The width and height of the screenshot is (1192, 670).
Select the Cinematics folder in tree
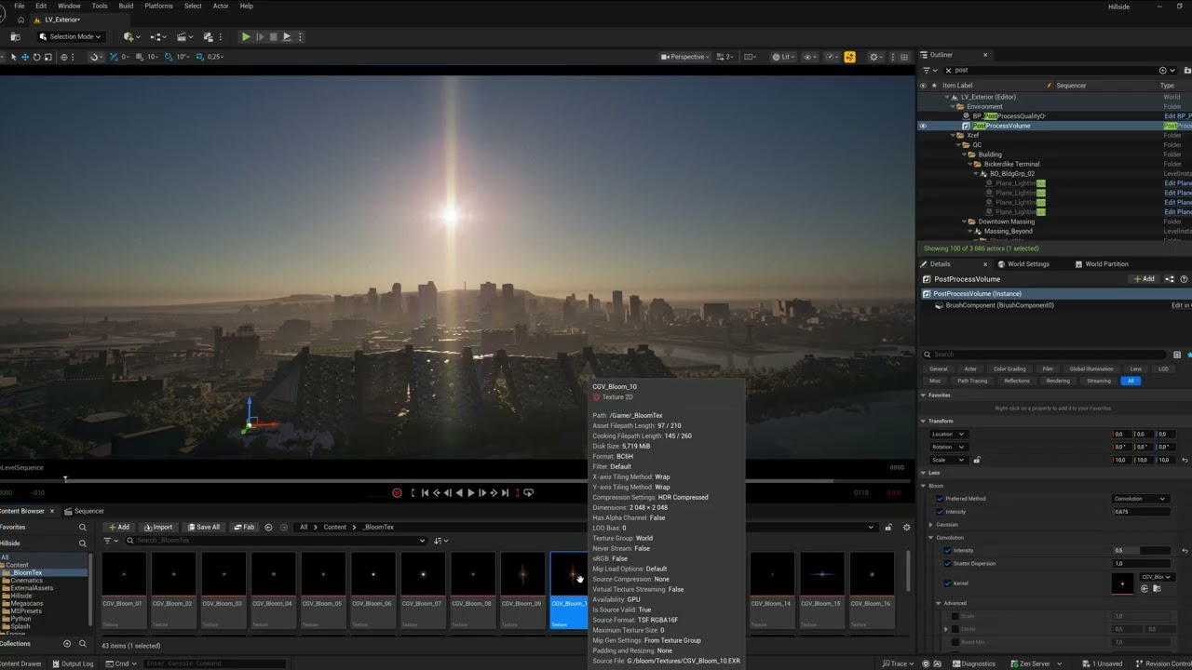click(27, 581)
